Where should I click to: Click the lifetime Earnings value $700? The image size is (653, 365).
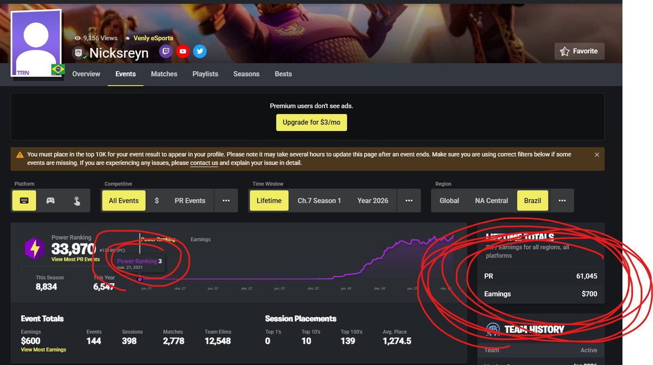click(x=589, y=294)
